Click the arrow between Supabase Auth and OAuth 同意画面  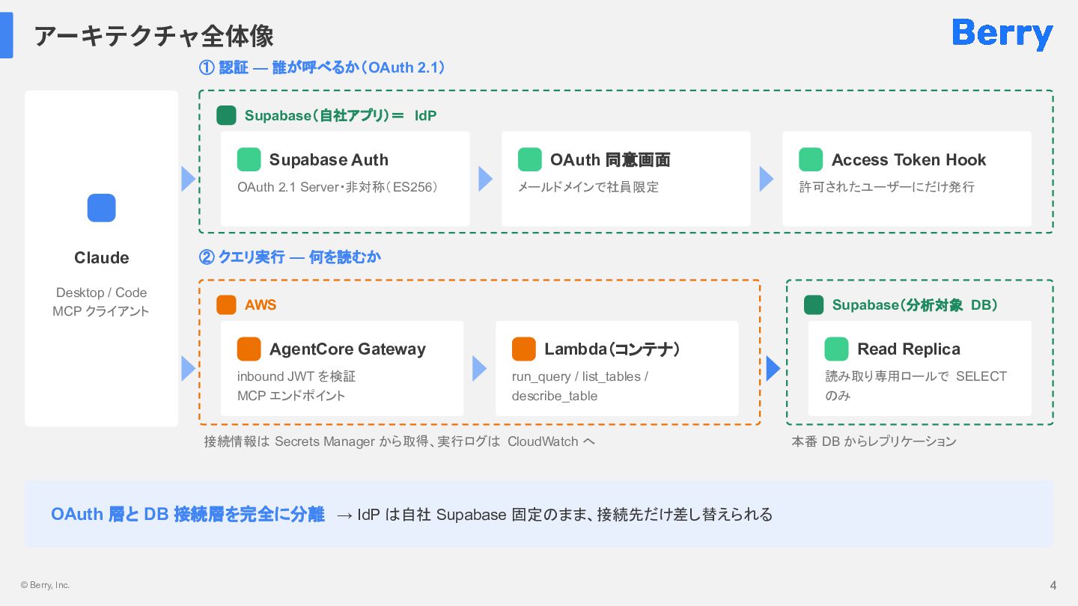(486, 179)
